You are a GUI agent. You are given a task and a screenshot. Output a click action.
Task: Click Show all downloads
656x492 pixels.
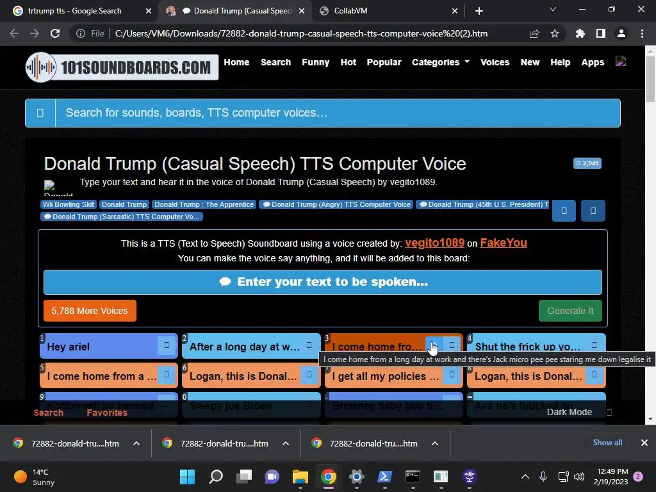click(607, 443)
